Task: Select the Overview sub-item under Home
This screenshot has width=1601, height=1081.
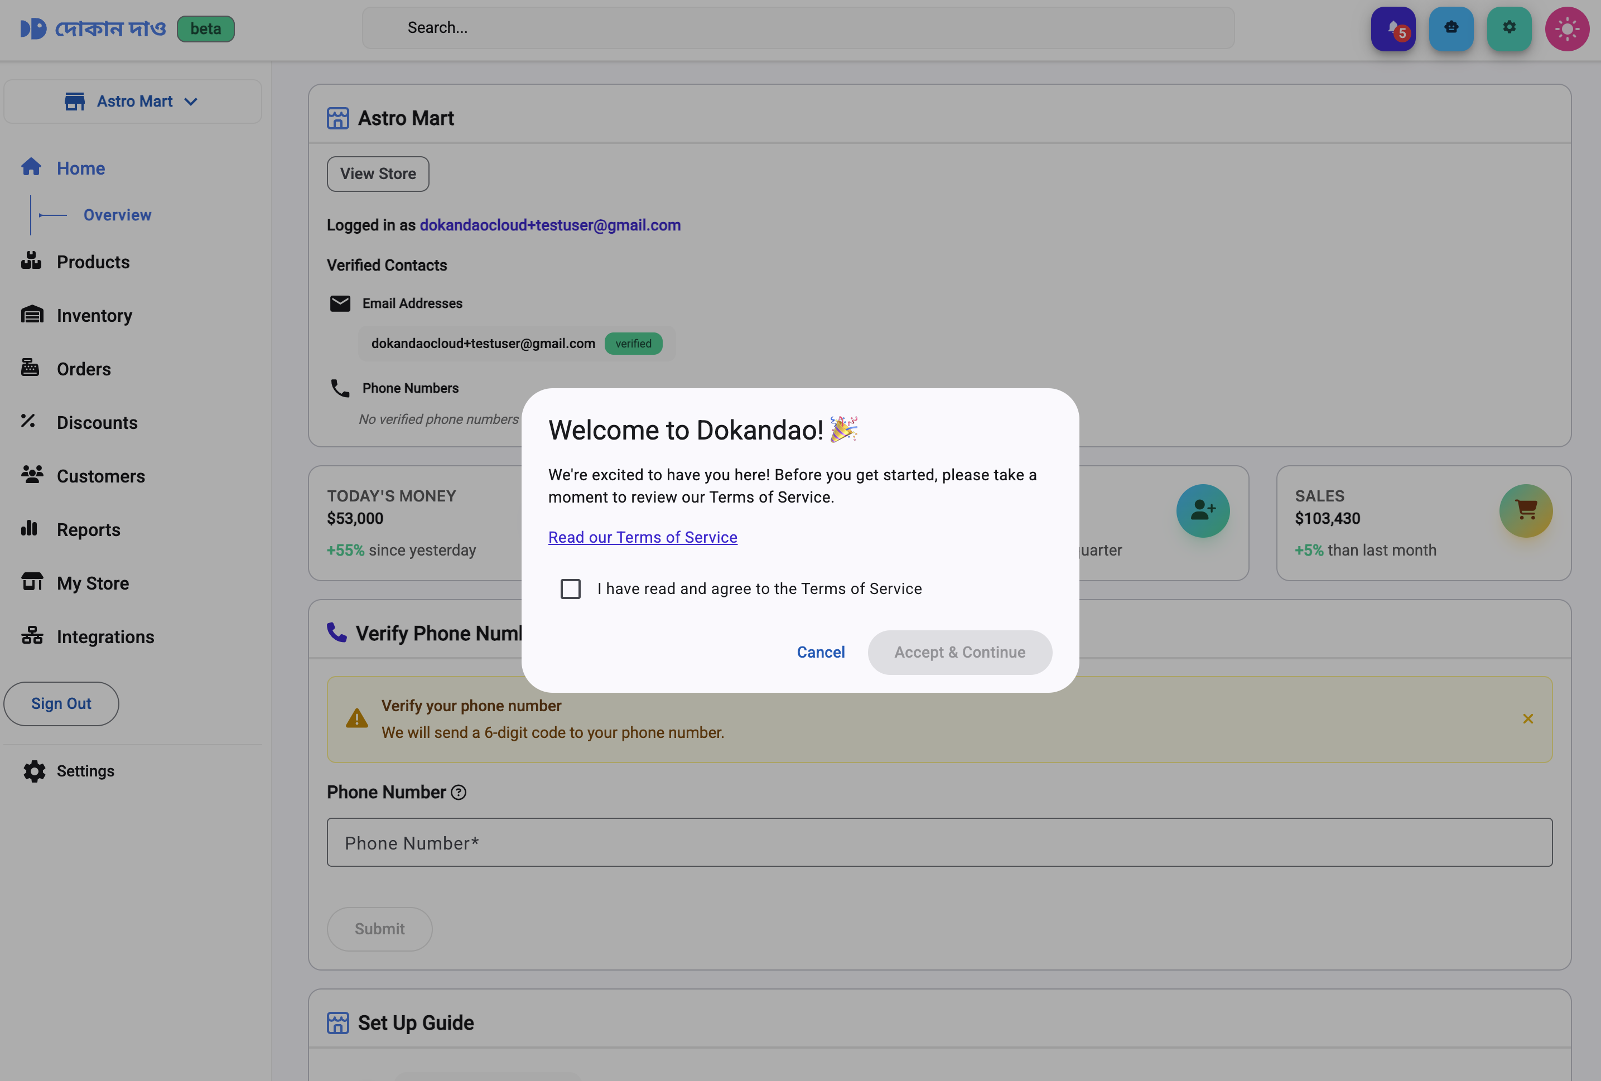Action: (117, 215)
